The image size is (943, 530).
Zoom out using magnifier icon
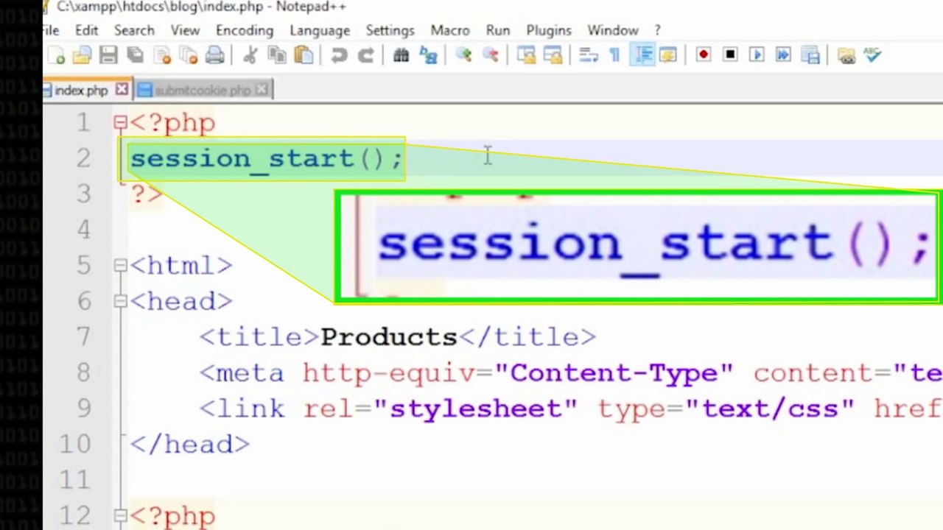(x=490, y=55)
